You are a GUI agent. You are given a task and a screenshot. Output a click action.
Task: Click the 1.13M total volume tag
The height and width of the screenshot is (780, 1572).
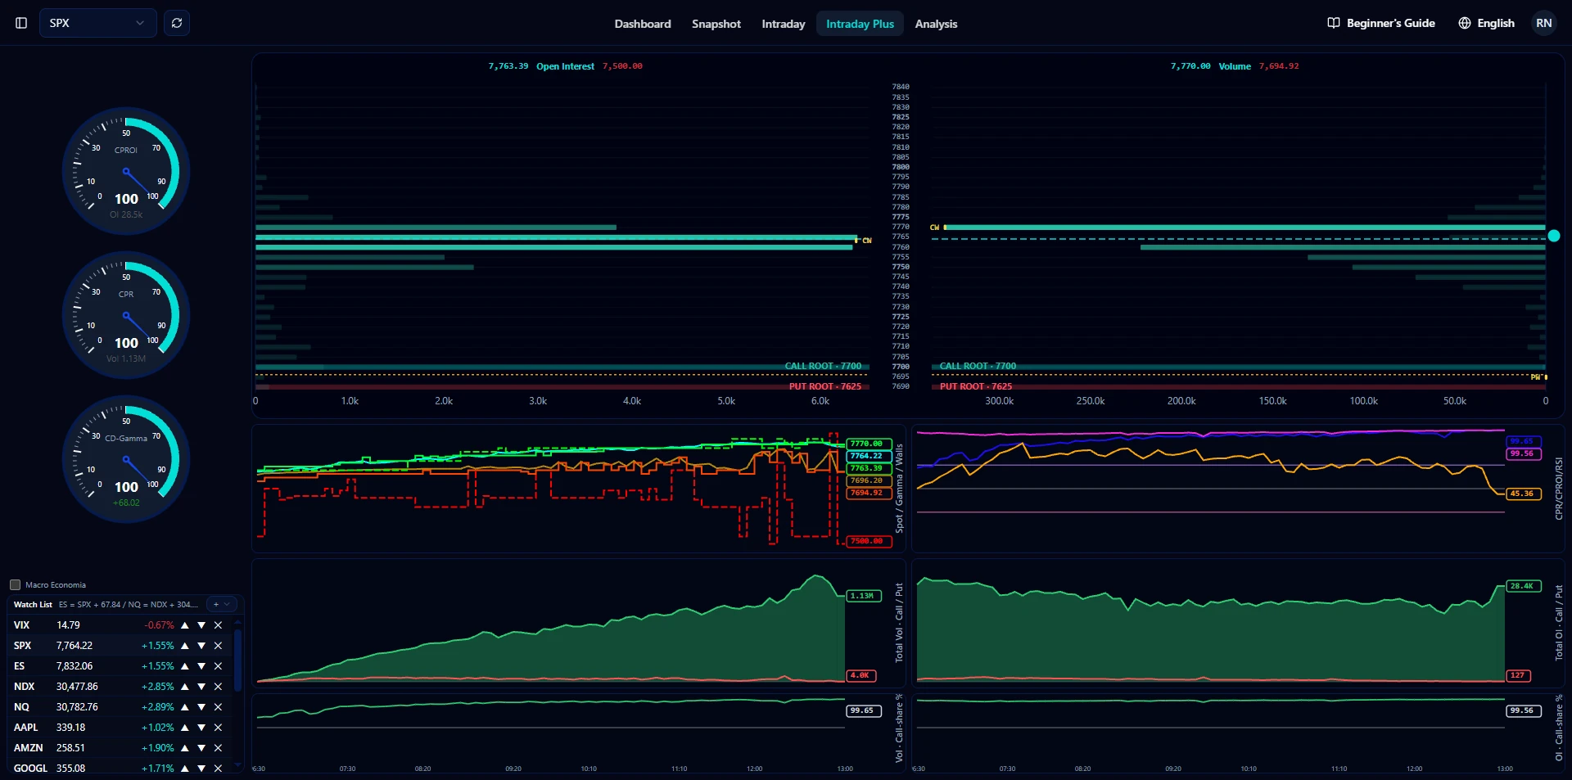864,596
